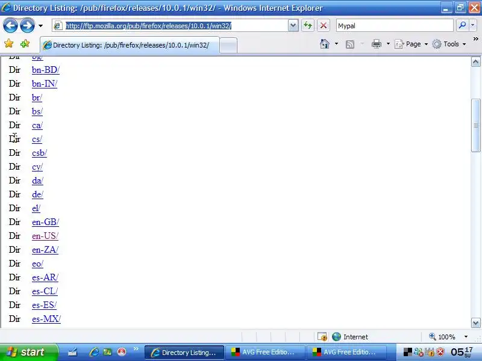Expand the address bar history dropdown
Screen dimensions: 482x361
(x=293, y=26)
